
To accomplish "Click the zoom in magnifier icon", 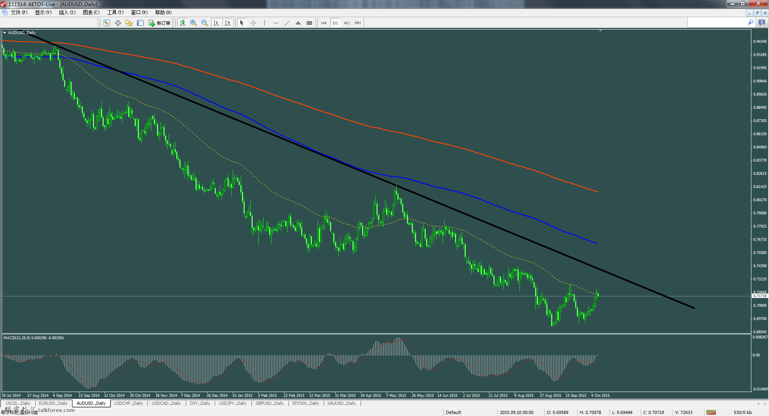I will pos(193,23).
